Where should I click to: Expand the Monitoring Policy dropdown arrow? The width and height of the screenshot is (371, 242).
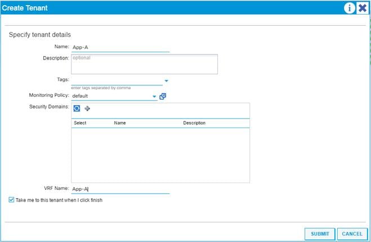[154, 96]
